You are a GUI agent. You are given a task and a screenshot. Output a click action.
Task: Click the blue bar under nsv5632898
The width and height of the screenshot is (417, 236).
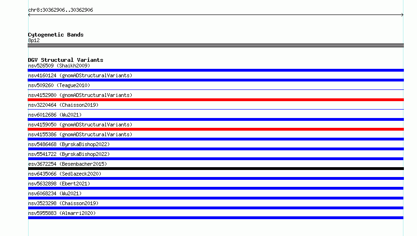coord(216,188)
